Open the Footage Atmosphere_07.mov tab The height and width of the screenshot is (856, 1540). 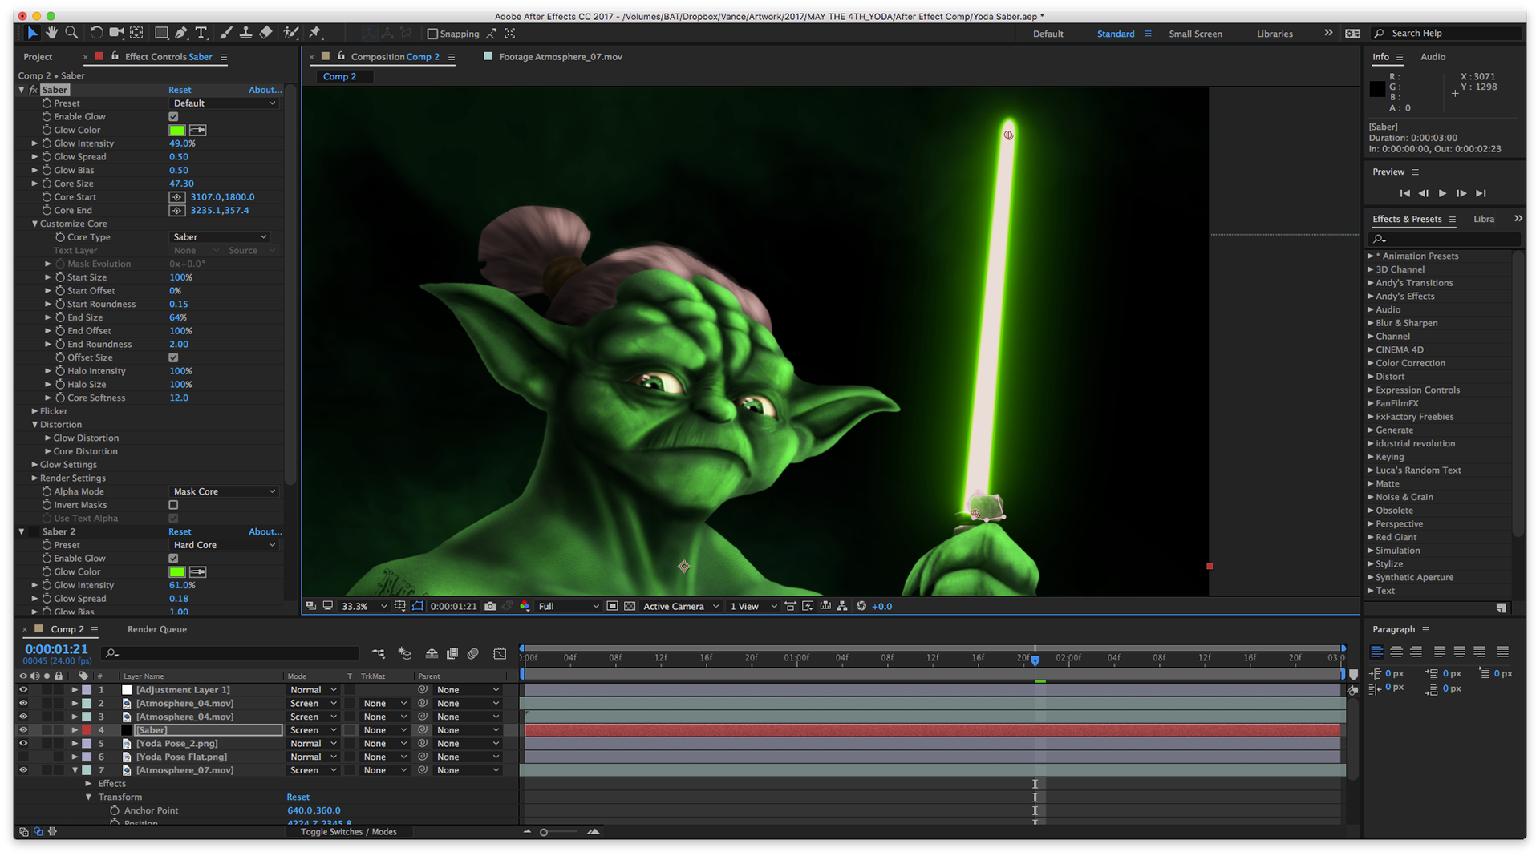click(561, 57)
